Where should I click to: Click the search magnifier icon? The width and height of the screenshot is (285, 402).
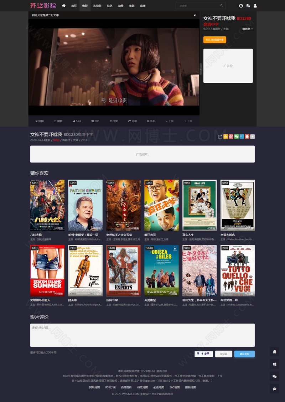point(222,5)
